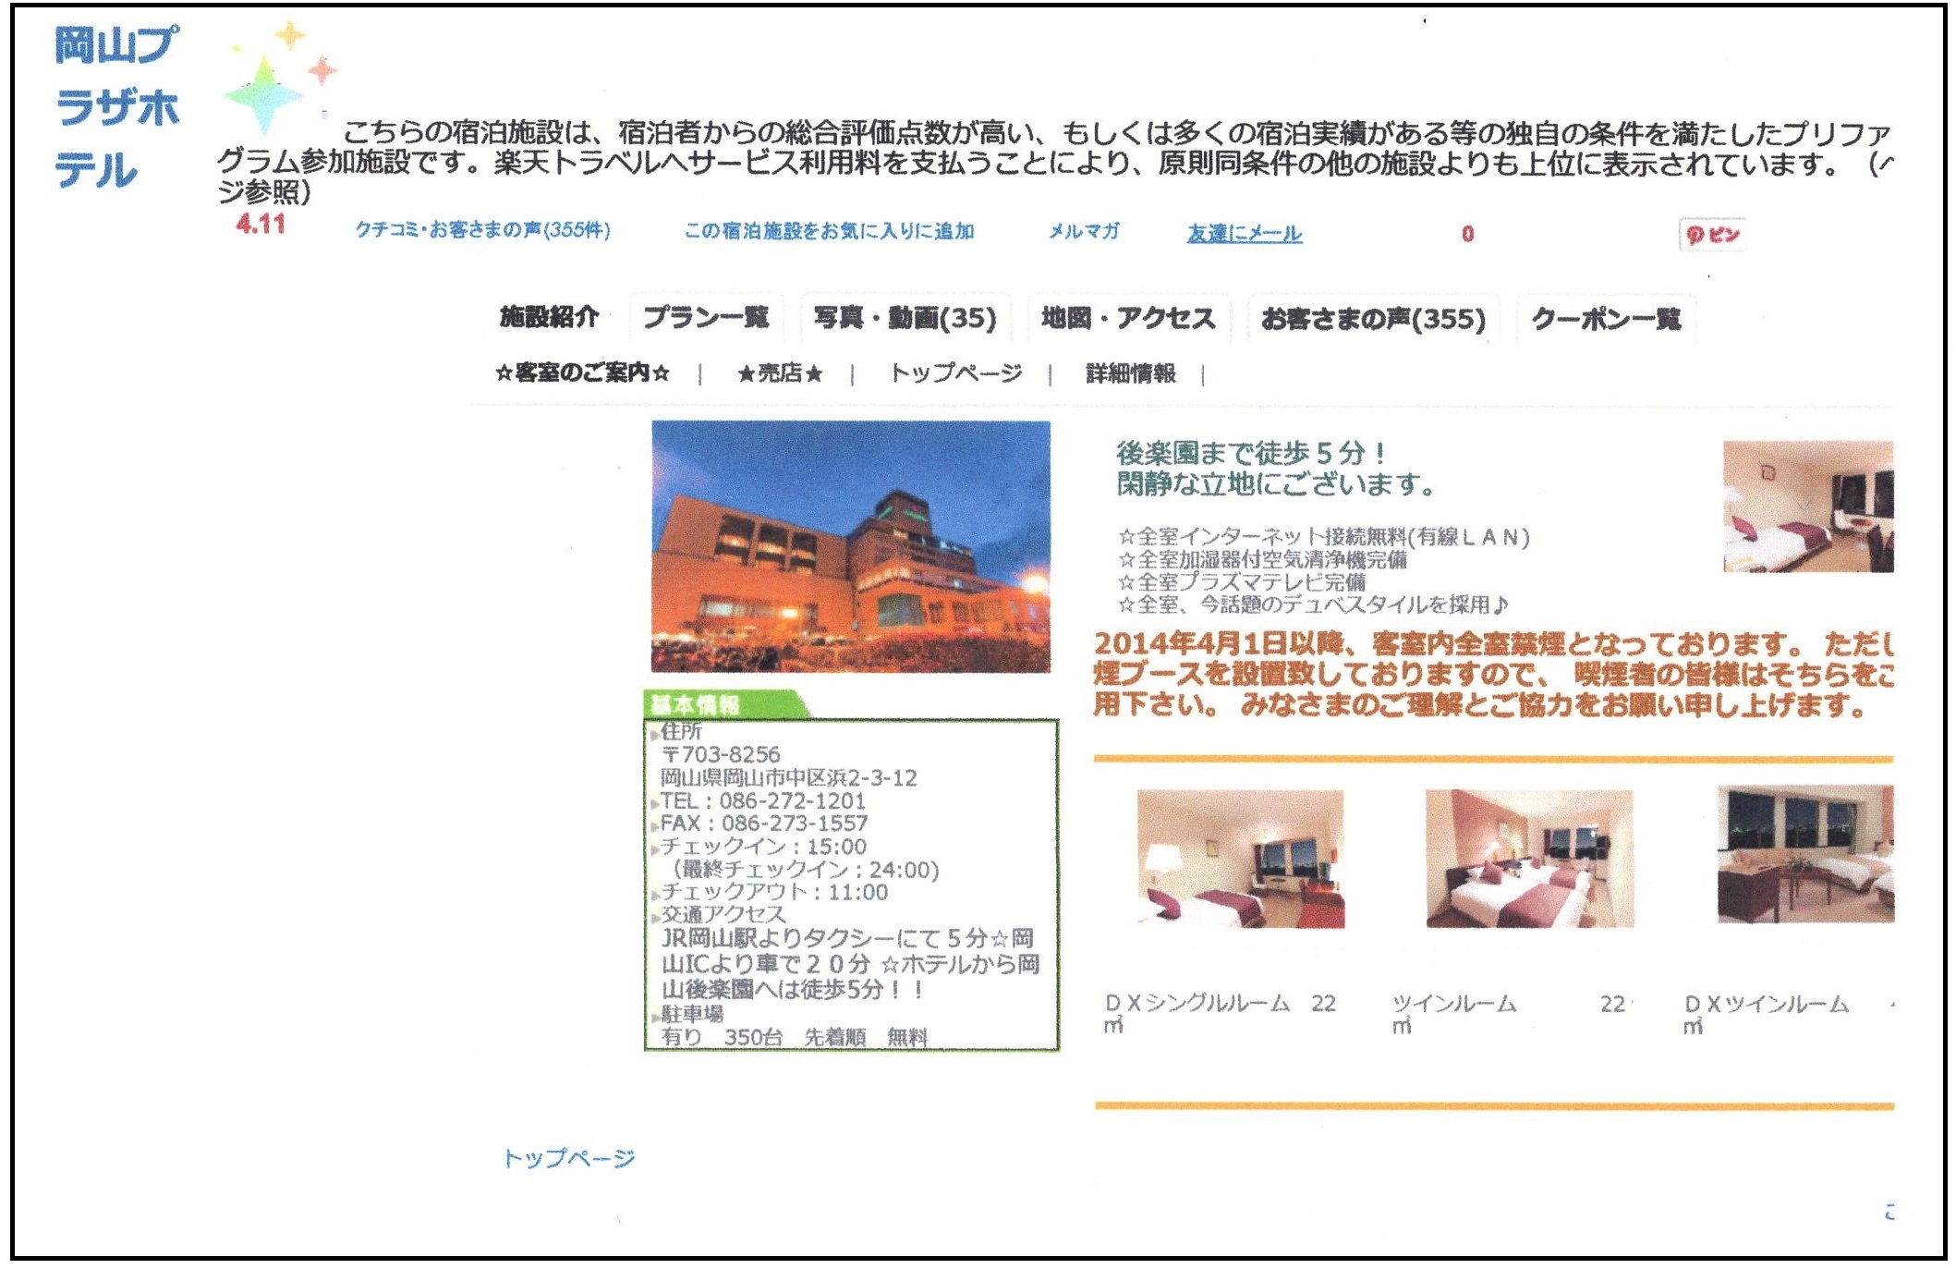Open the DXシングルルーム room thumbnail
This screenshot has width=1956, height=1269.
pyautogui.click(x=1240, y=858)
